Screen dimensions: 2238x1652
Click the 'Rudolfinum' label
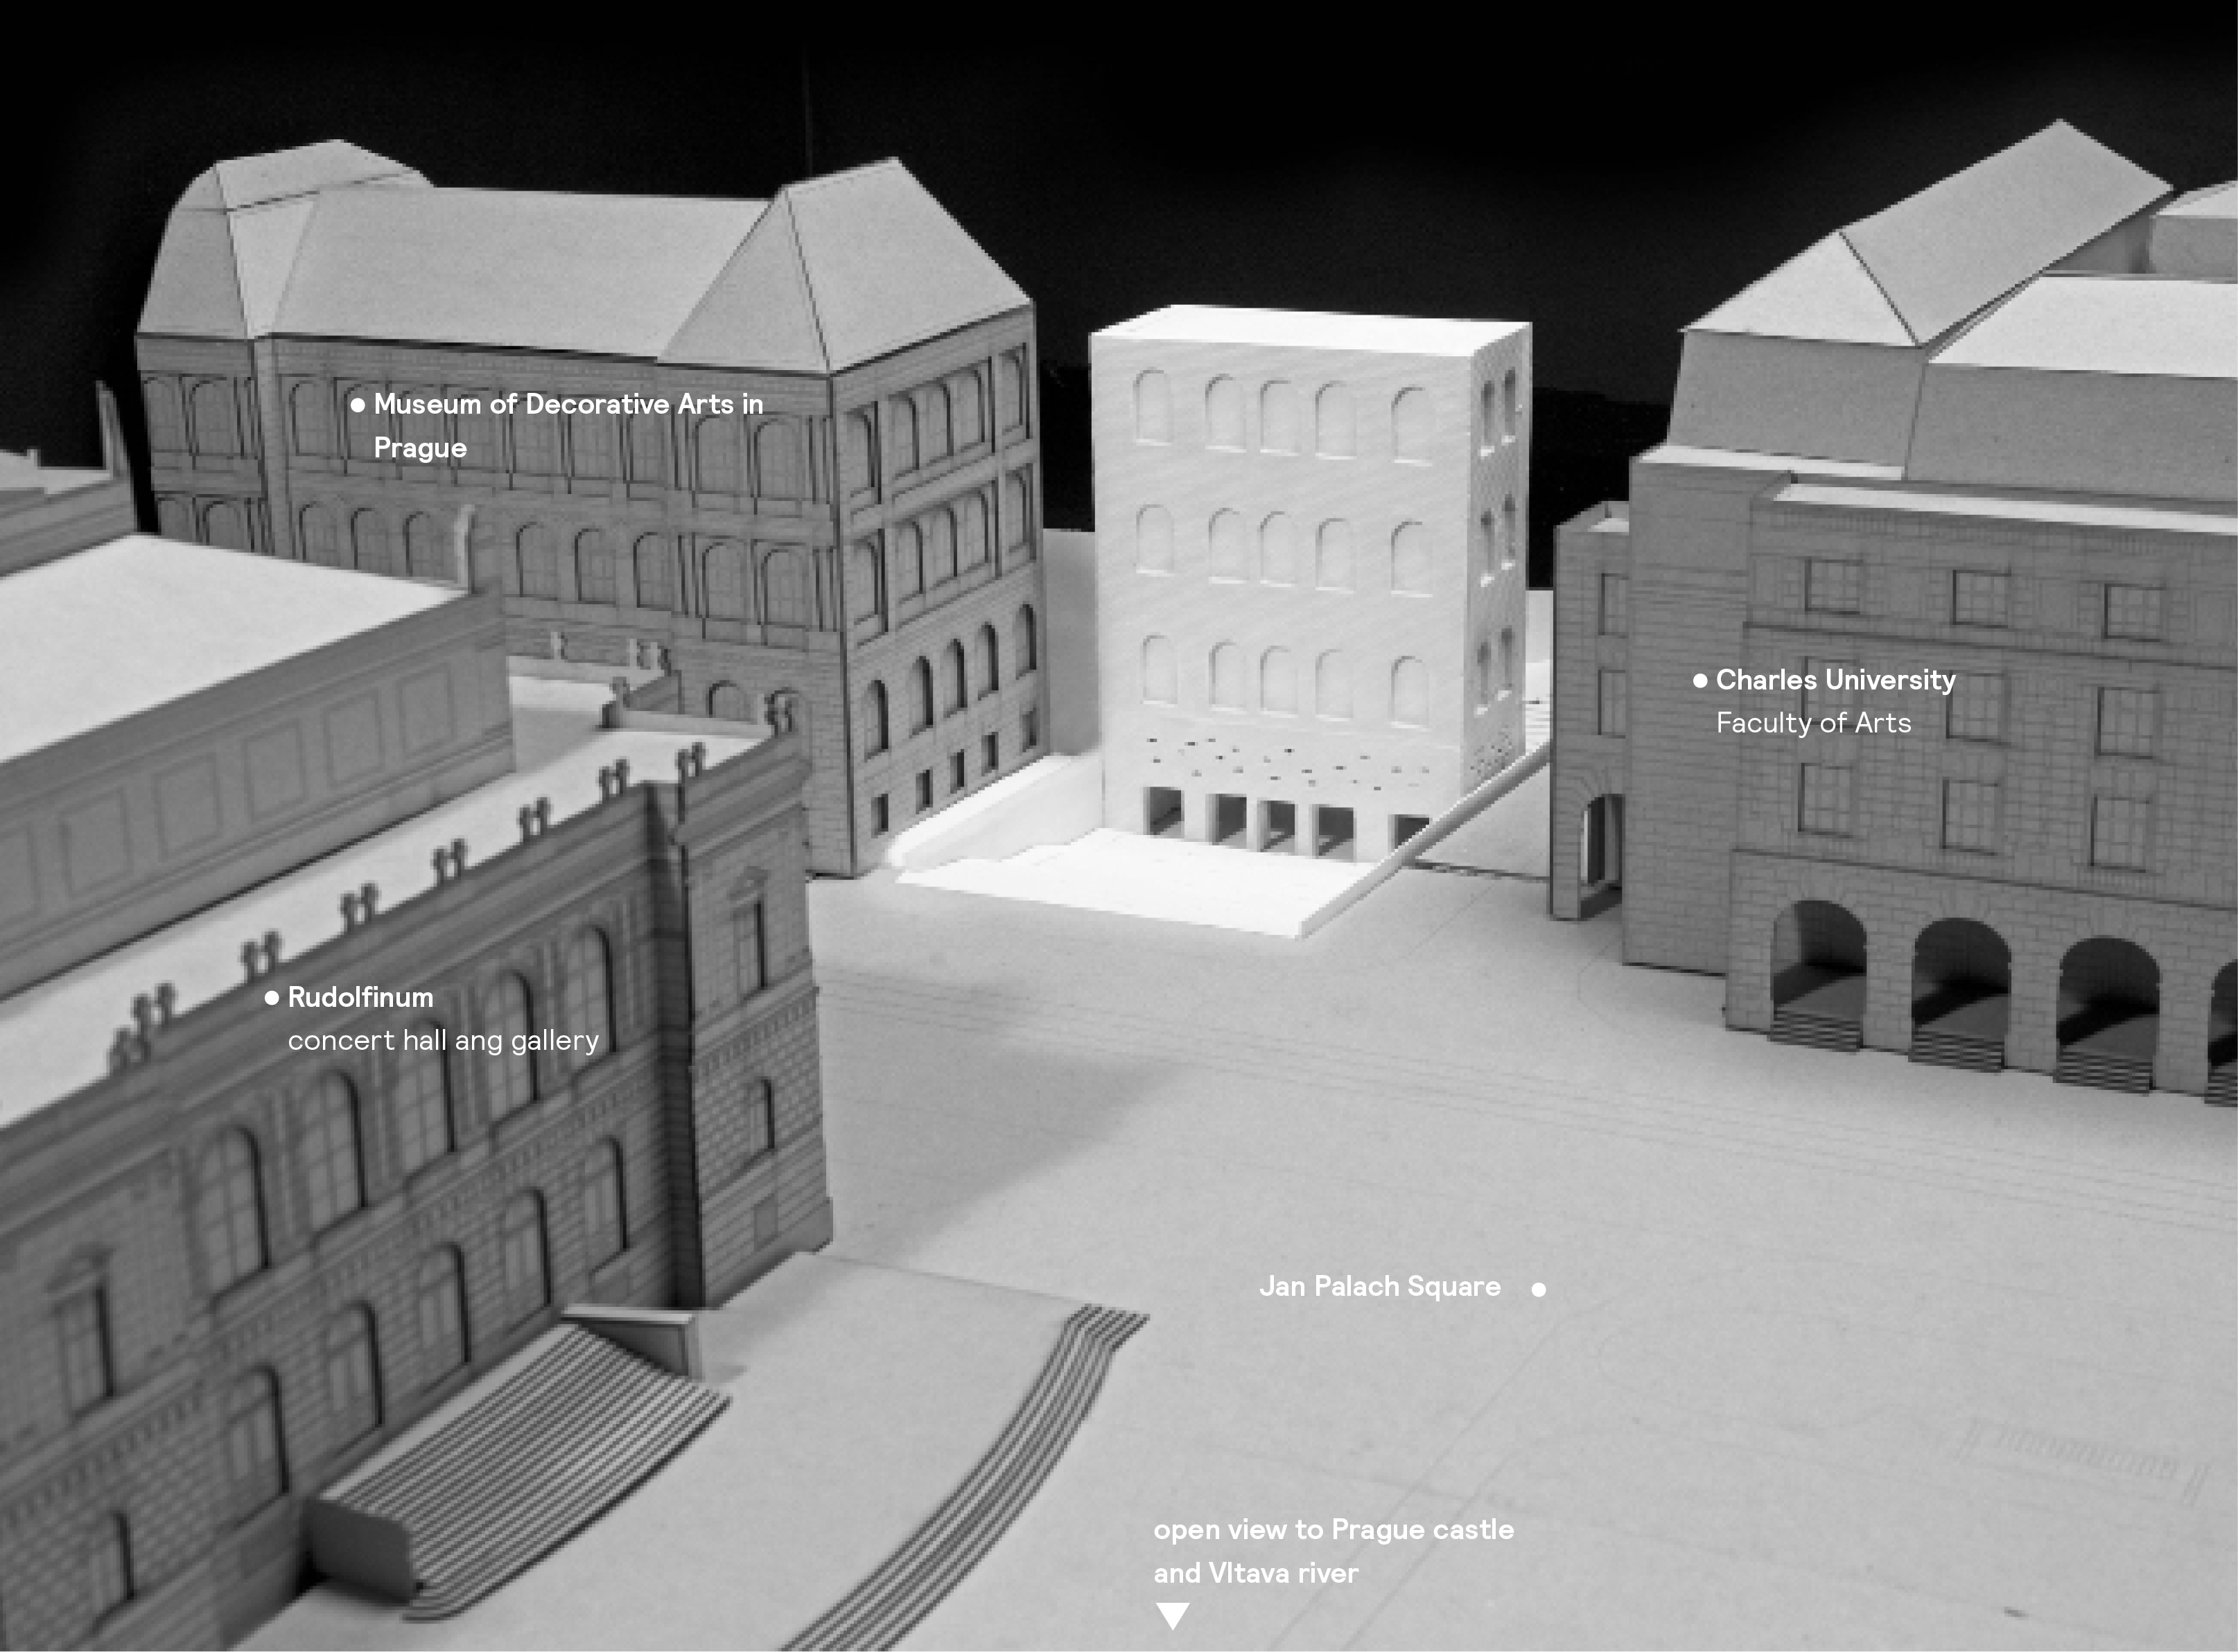[x=360, y=997]
